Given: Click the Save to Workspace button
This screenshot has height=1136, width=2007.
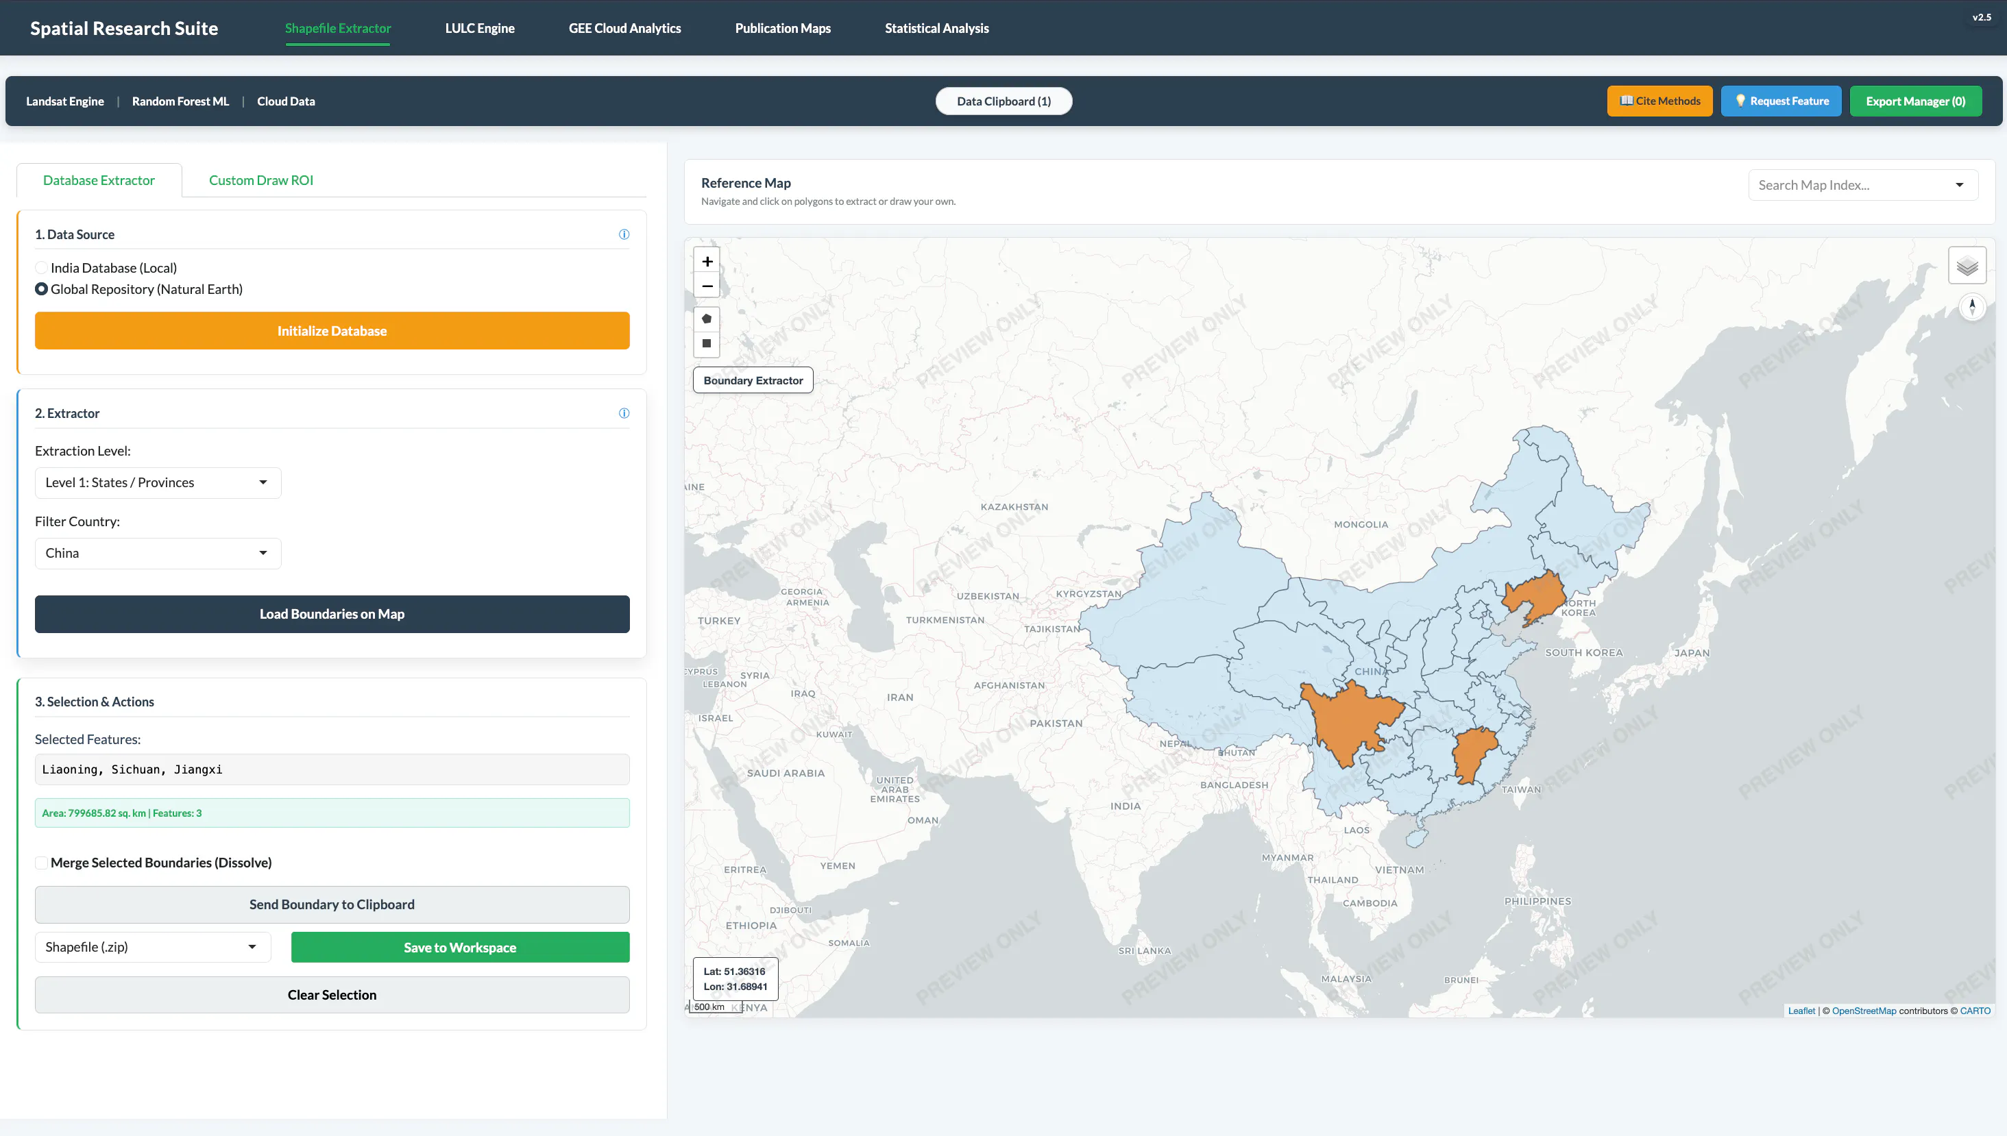Looking at the screenshot, I should 460,947.
